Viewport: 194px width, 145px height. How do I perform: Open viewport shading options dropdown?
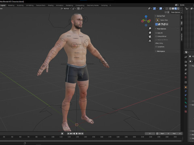pyautogui.click(x=181, y=8)
